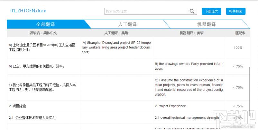Switch to the 机器翻译 tab
258x130 pixels.
(206, 24)
